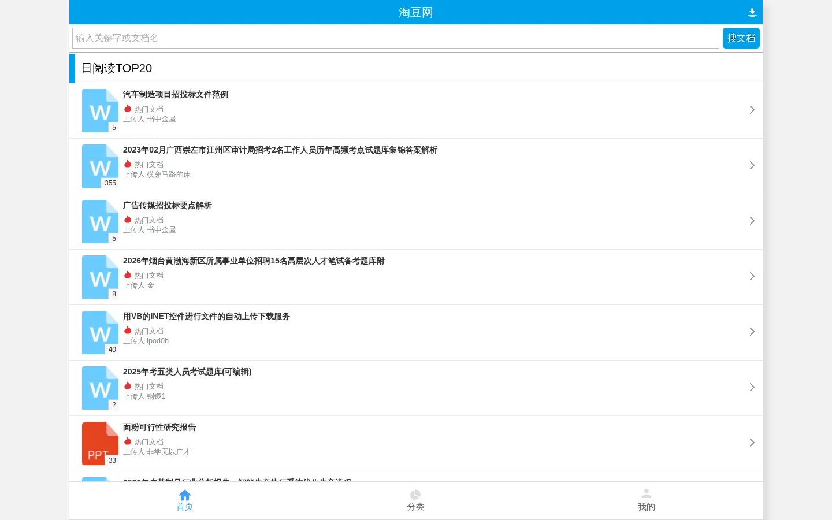Image resolution: width=832 pixels, height=520 pixels.
Task: Open title 用VB的INET控件进行文件的自动上传下载服务
Action: click(x=206, y=316)
